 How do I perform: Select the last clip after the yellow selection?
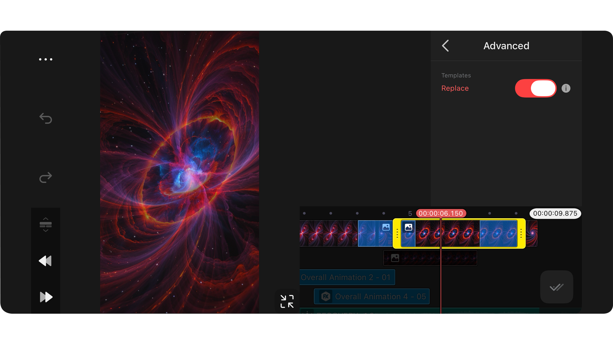coord(532,234)
